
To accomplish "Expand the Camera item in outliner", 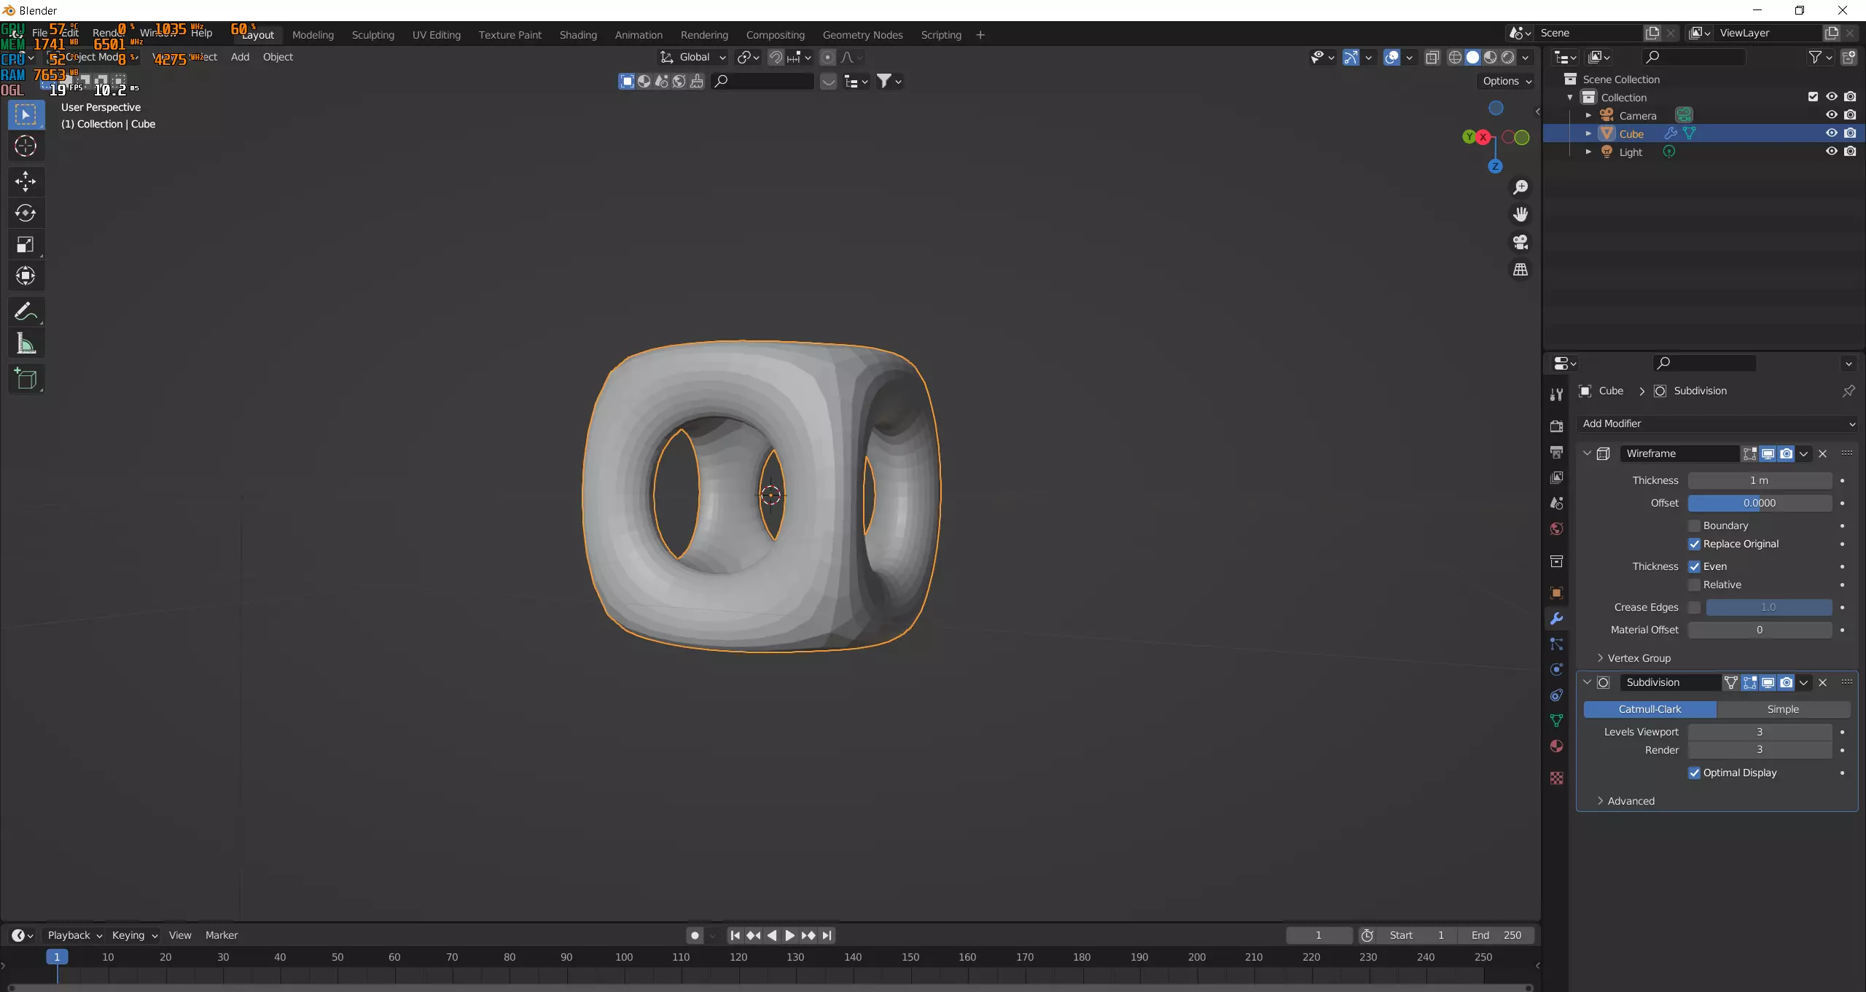I will pyautogui.click(x=1588, y=115).
